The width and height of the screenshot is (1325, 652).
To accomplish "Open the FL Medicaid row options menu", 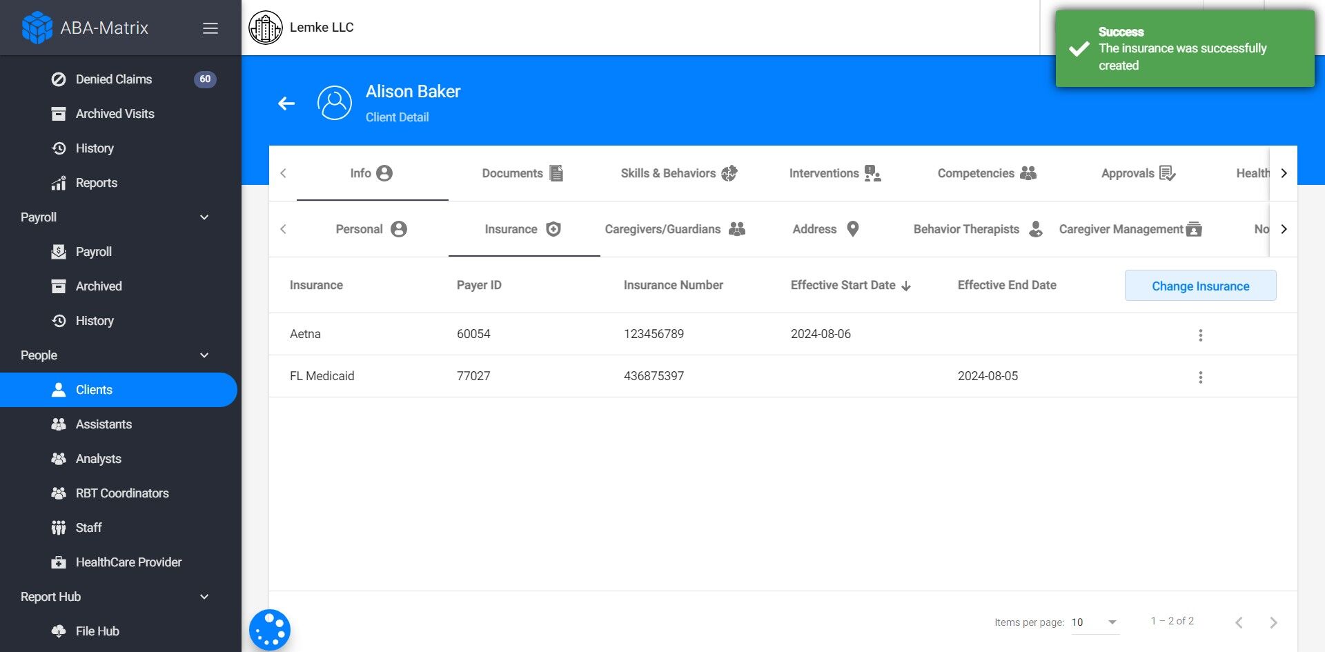I will (1201, 377).
